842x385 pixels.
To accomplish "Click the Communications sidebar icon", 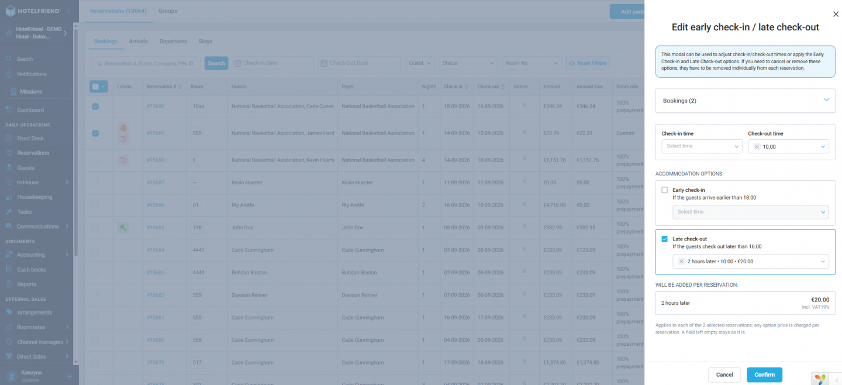I will [x=9, y=226].
